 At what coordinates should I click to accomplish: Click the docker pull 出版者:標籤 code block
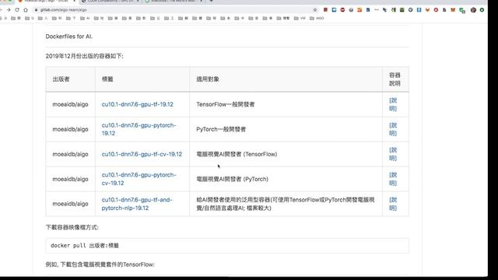click(227, 246)
